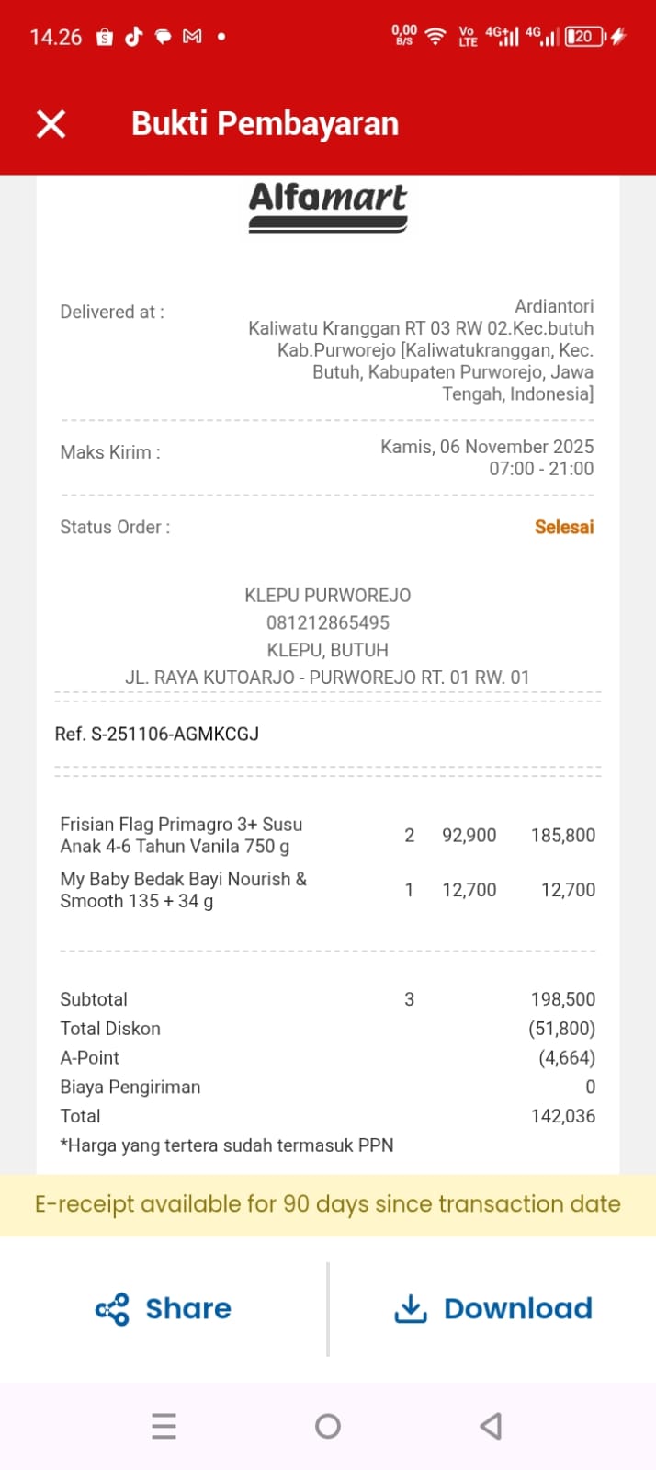Open the recent apps menu icon
Image resolution: width=656 pixels, height=1470 pixels.
(164, 1426)
